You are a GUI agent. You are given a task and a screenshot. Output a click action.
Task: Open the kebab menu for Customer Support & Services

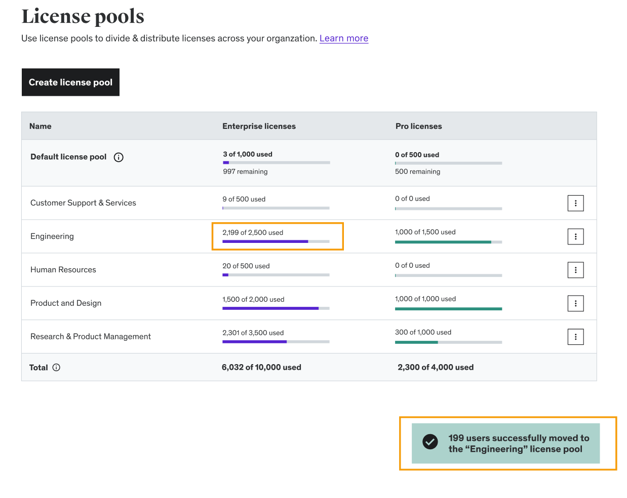click(x=575, y=203)
